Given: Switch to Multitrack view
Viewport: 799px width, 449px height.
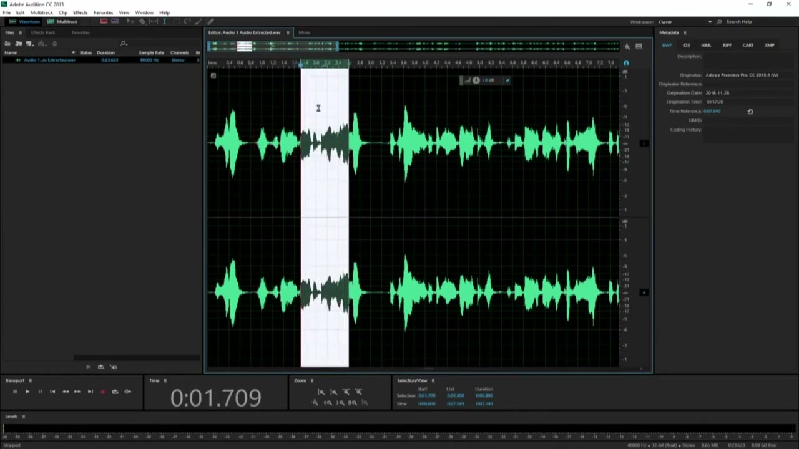Looking at the screenshot, I should pos(62,22).
